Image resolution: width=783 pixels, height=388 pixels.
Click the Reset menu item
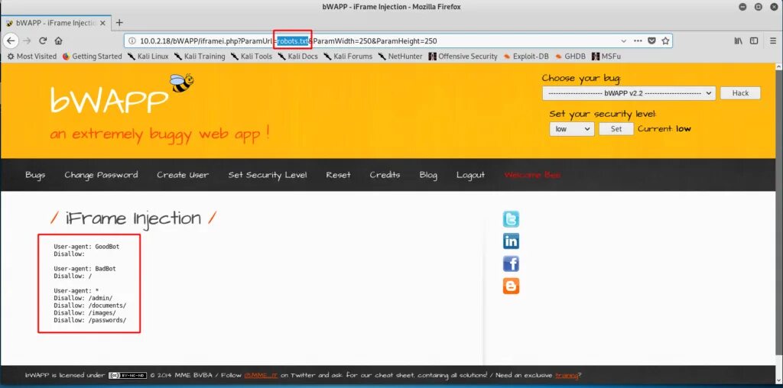click(x=339, y=175)
